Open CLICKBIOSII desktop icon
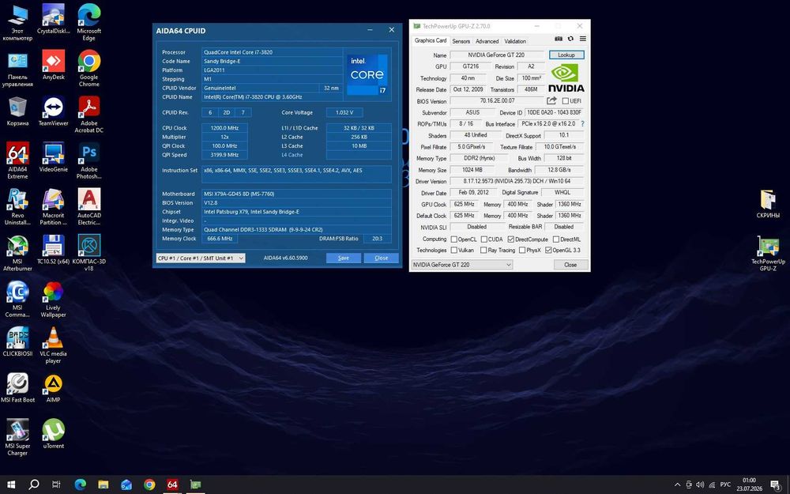The image size is (790, 494). pyautogui.click(x=17, y=341)
